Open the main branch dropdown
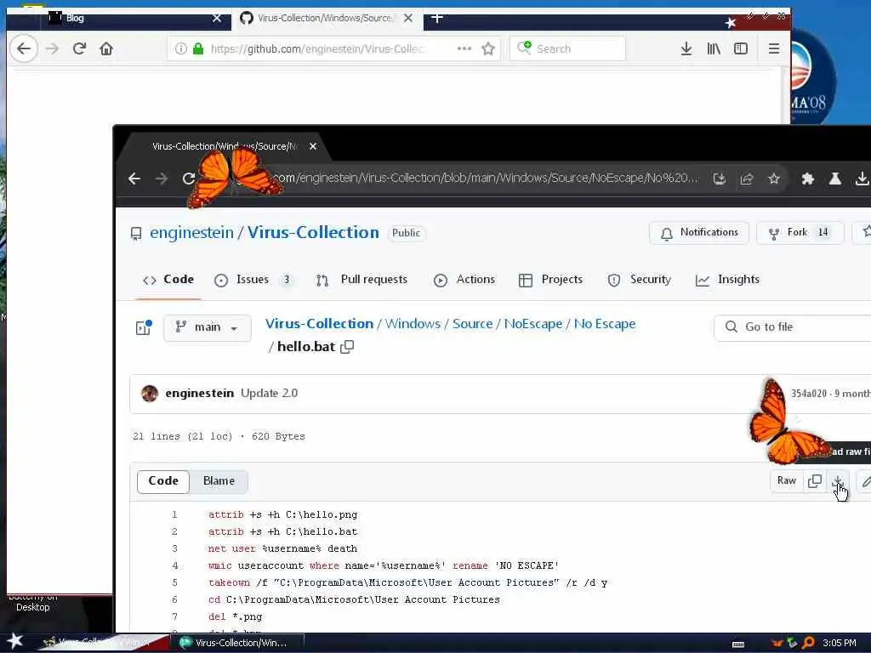 [x=208, y=327]
